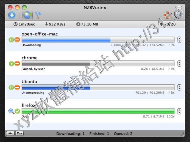The image size is (190, 142).
Task: Pause the Ubuntu uncompressing task
Action: (11, 87)
